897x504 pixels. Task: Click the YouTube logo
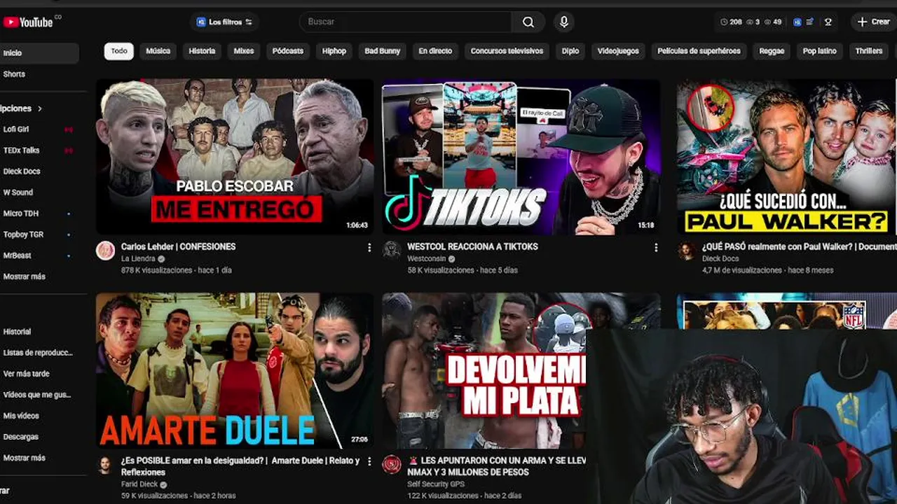click(28, 22)
